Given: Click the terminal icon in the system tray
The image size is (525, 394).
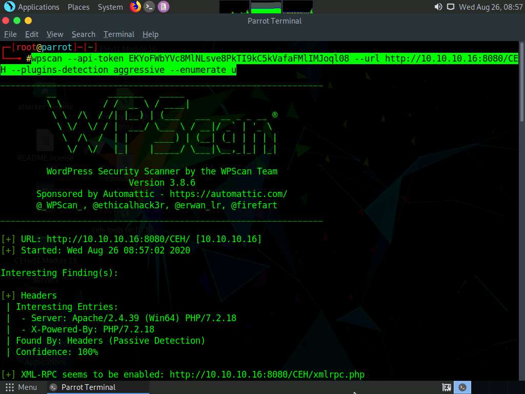Looking at the screenshot, I should point(462,387).
